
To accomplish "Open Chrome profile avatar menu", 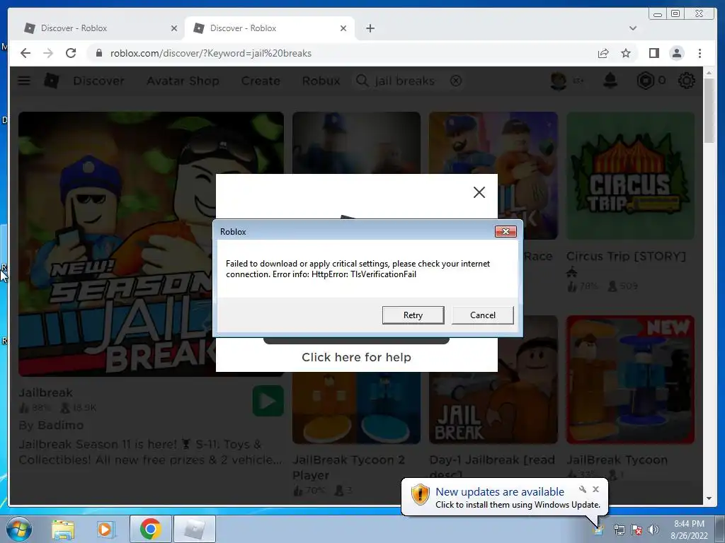I will point(676,53).
